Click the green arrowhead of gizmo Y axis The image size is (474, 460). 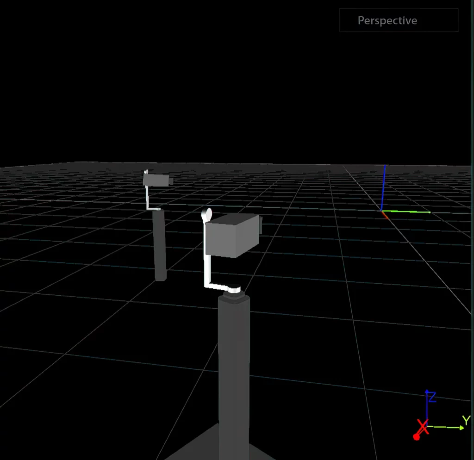pyautogui.click(x=461, y=428)
